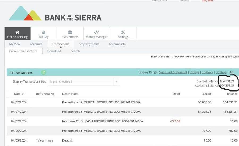
Task: Click the Deposit description text
Action: [67, 140]
